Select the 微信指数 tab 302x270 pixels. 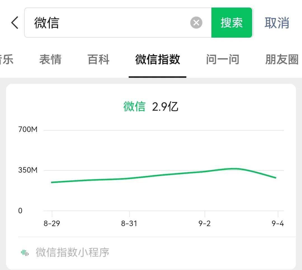(157, 59)
